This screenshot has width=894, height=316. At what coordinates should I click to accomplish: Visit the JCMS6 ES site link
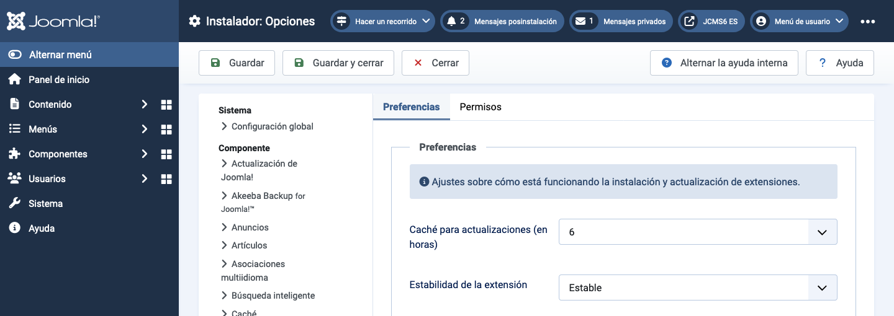click(711, 21)
